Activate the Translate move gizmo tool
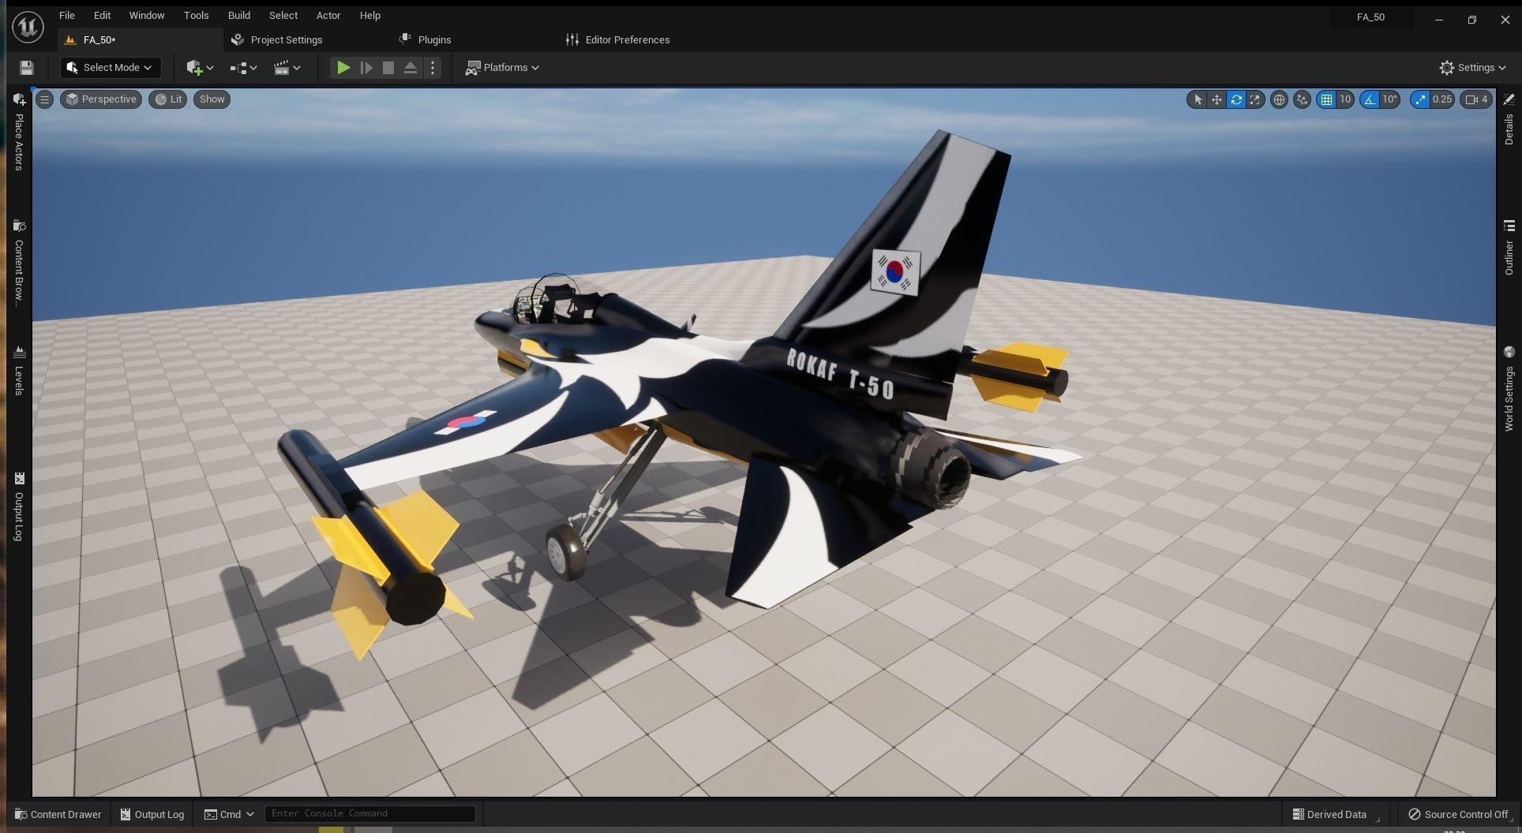Screen dimensions: 1522x833 1216,99
